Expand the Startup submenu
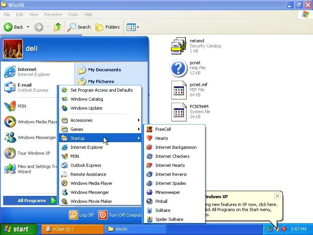 (x=100, y=138)
